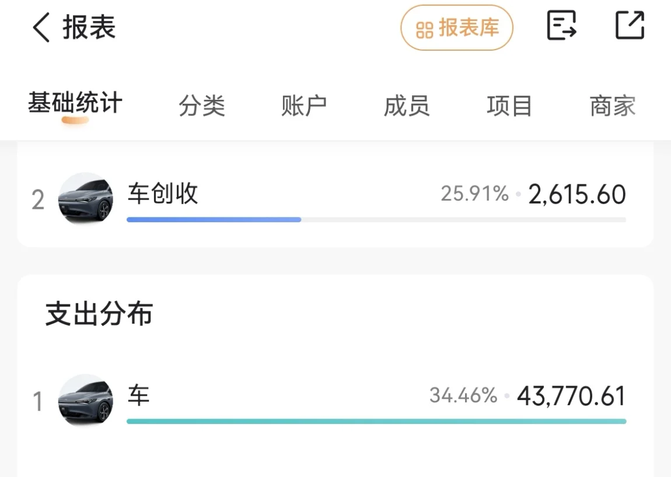
Task: Click the 2,615.60 income amount
Action: click(x=577, y=195)
